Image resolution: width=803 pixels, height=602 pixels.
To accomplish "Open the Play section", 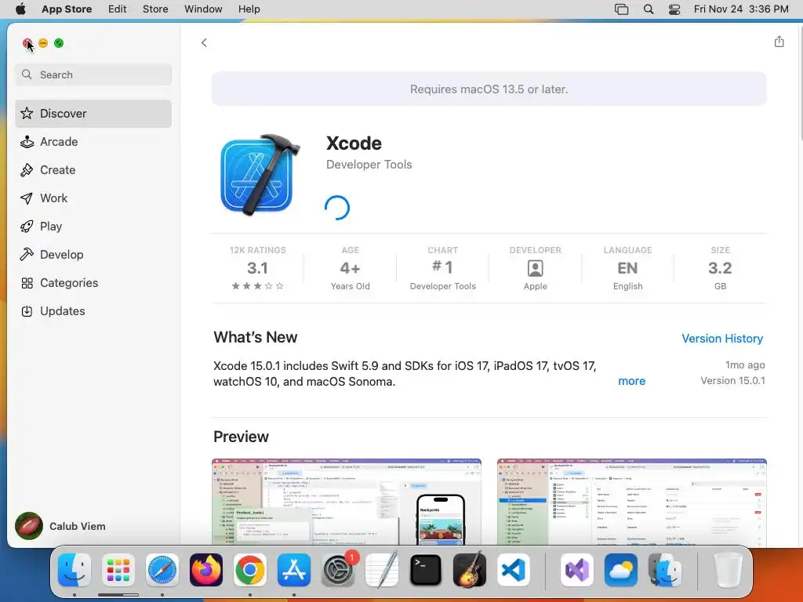I will pos(93,227).
